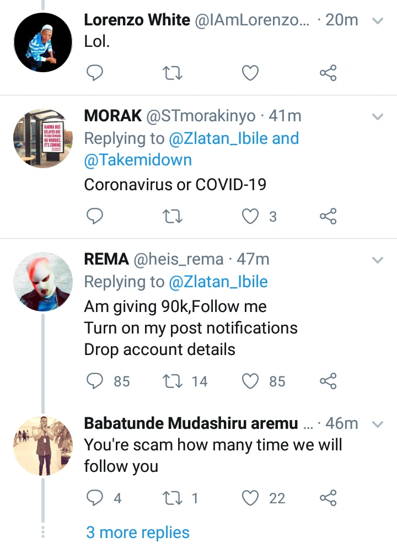This screenshot has height=554, width=397.
Task: Open Babatunde Mudashiru aremu's profile name
Action: (x=190, y=423)
